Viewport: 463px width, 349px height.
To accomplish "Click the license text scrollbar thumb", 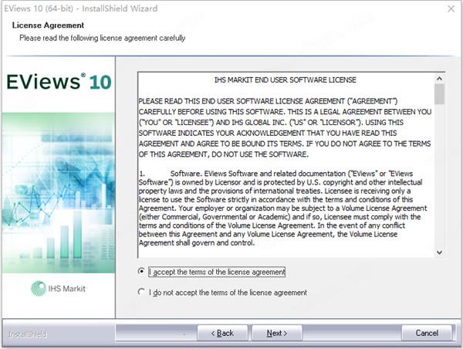I will (x=439, y=94).
